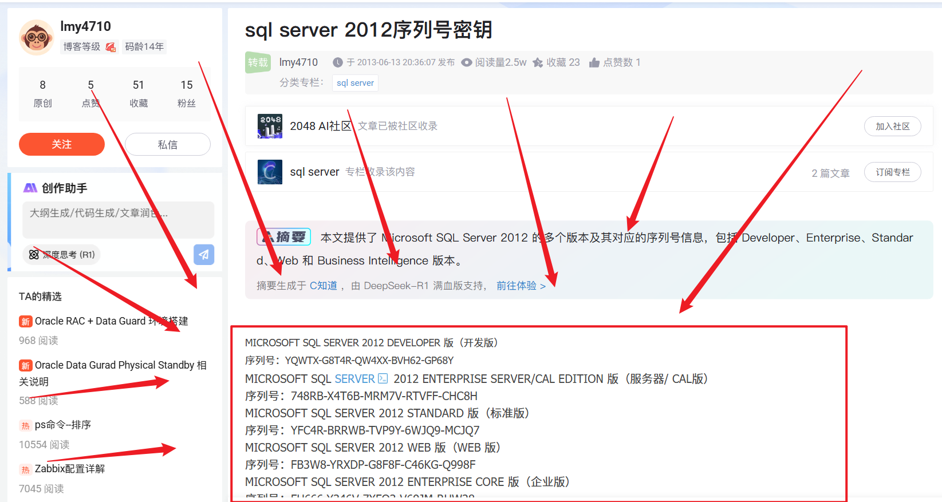Click the 热 badge beside Zabbix配置详解

pyautogui.click(x=25, y=469)
